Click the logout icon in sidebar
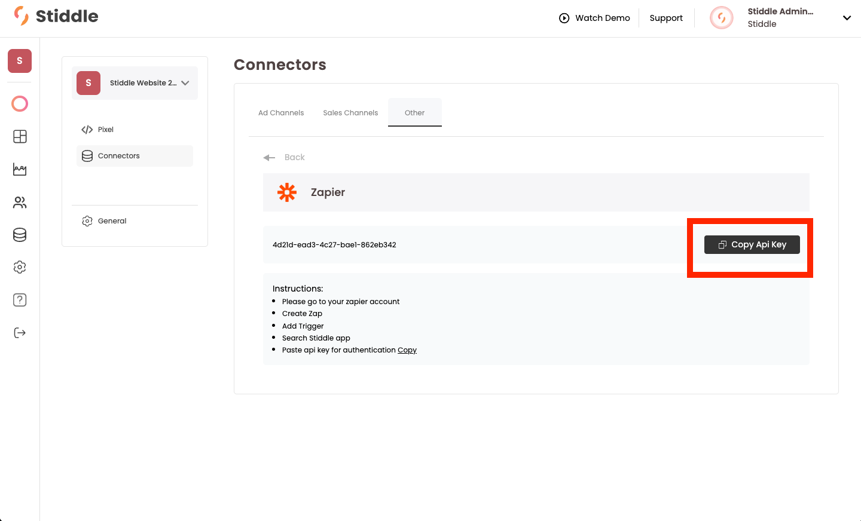Image resolution: width=861 pixels, height=521 pixels. (20, 333)
